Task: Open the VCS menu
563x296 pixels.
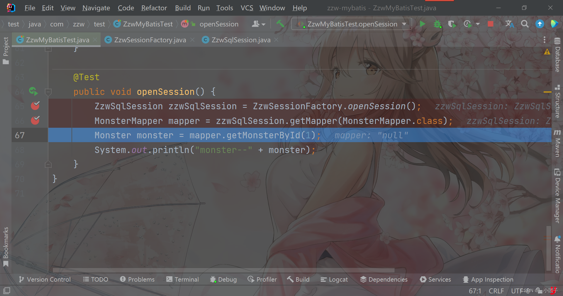Action: (247, 8)
